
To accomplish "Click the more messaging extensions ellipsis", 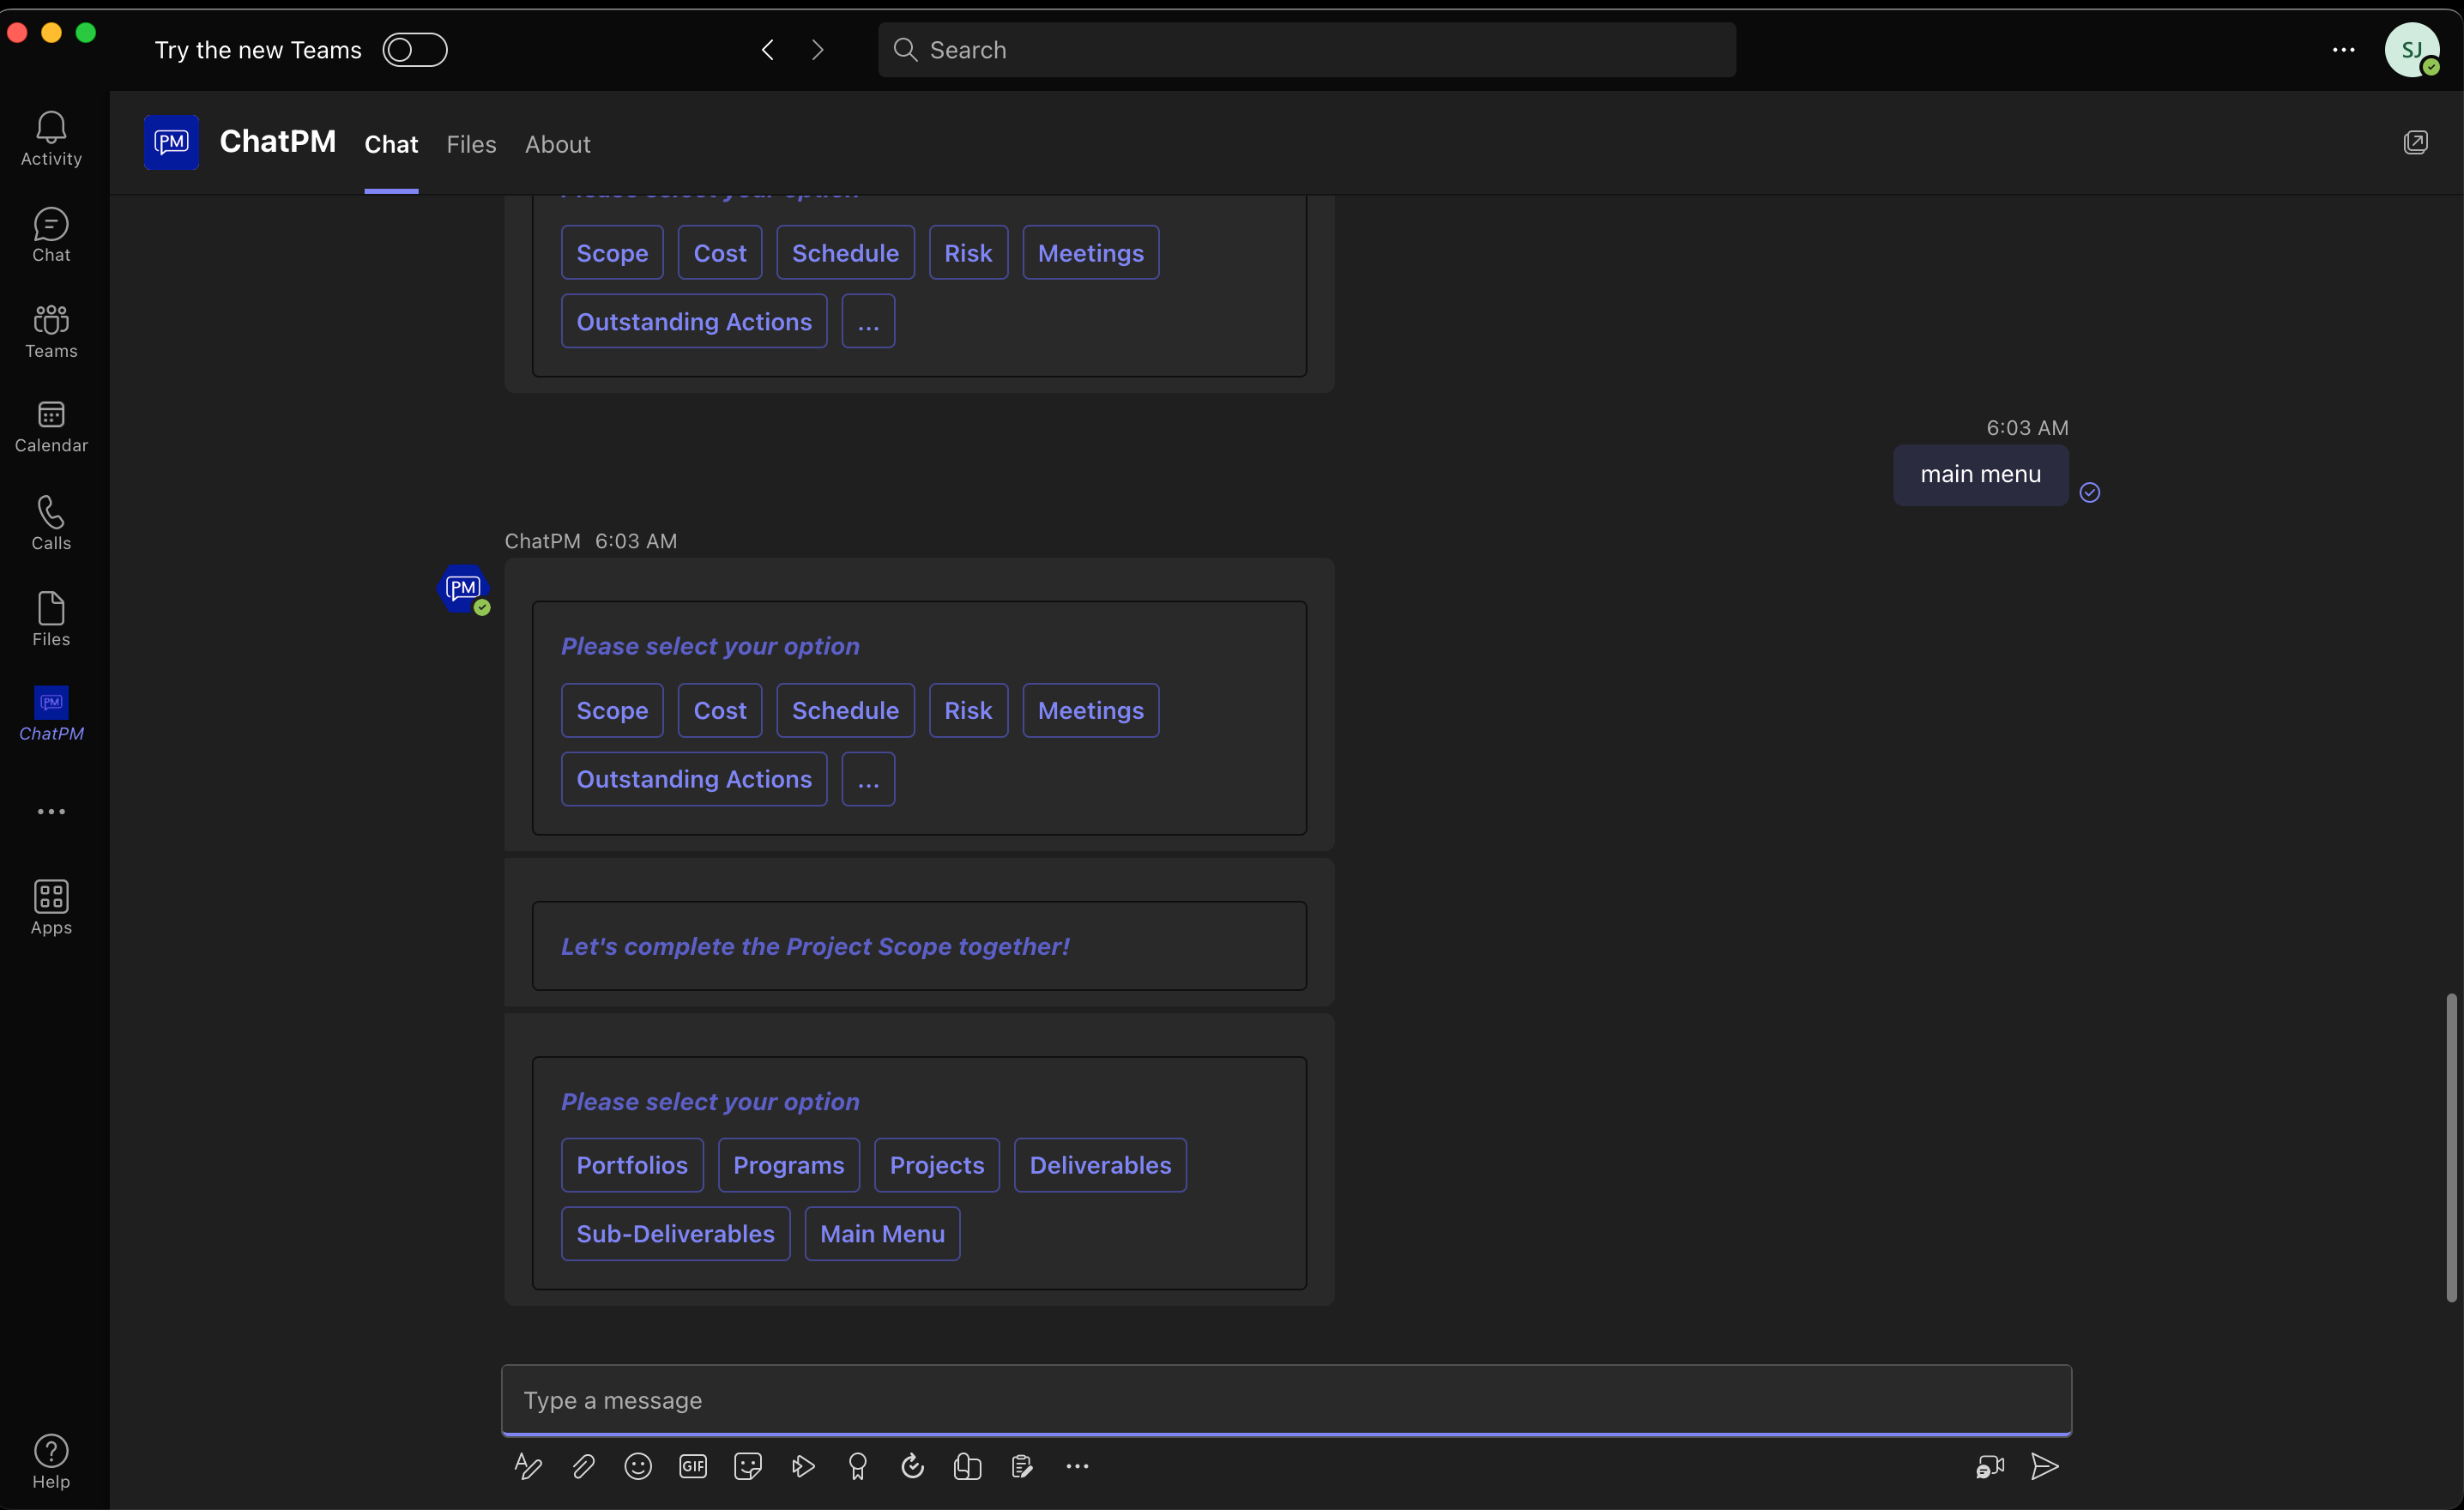I will (1077, 1466).
